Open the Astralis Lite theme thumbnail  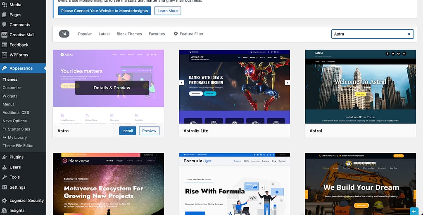point(235,86)
